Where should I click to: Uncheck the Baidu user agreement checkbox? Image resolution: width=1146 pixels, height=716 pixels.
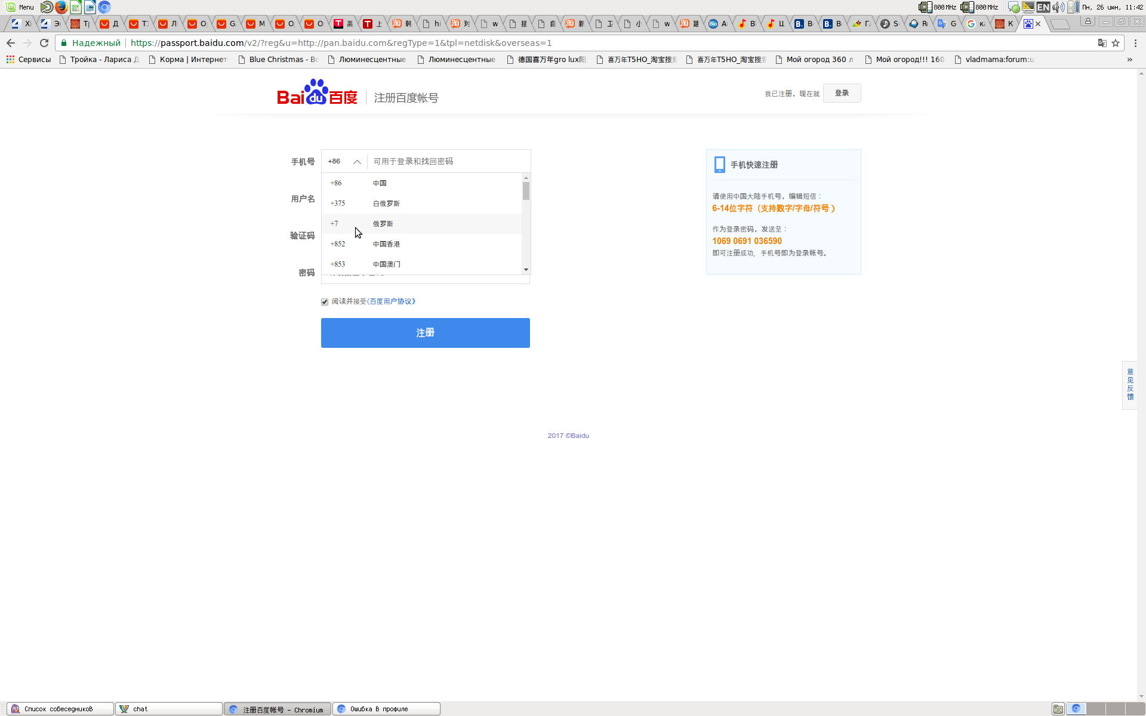(x=325, y=302)
